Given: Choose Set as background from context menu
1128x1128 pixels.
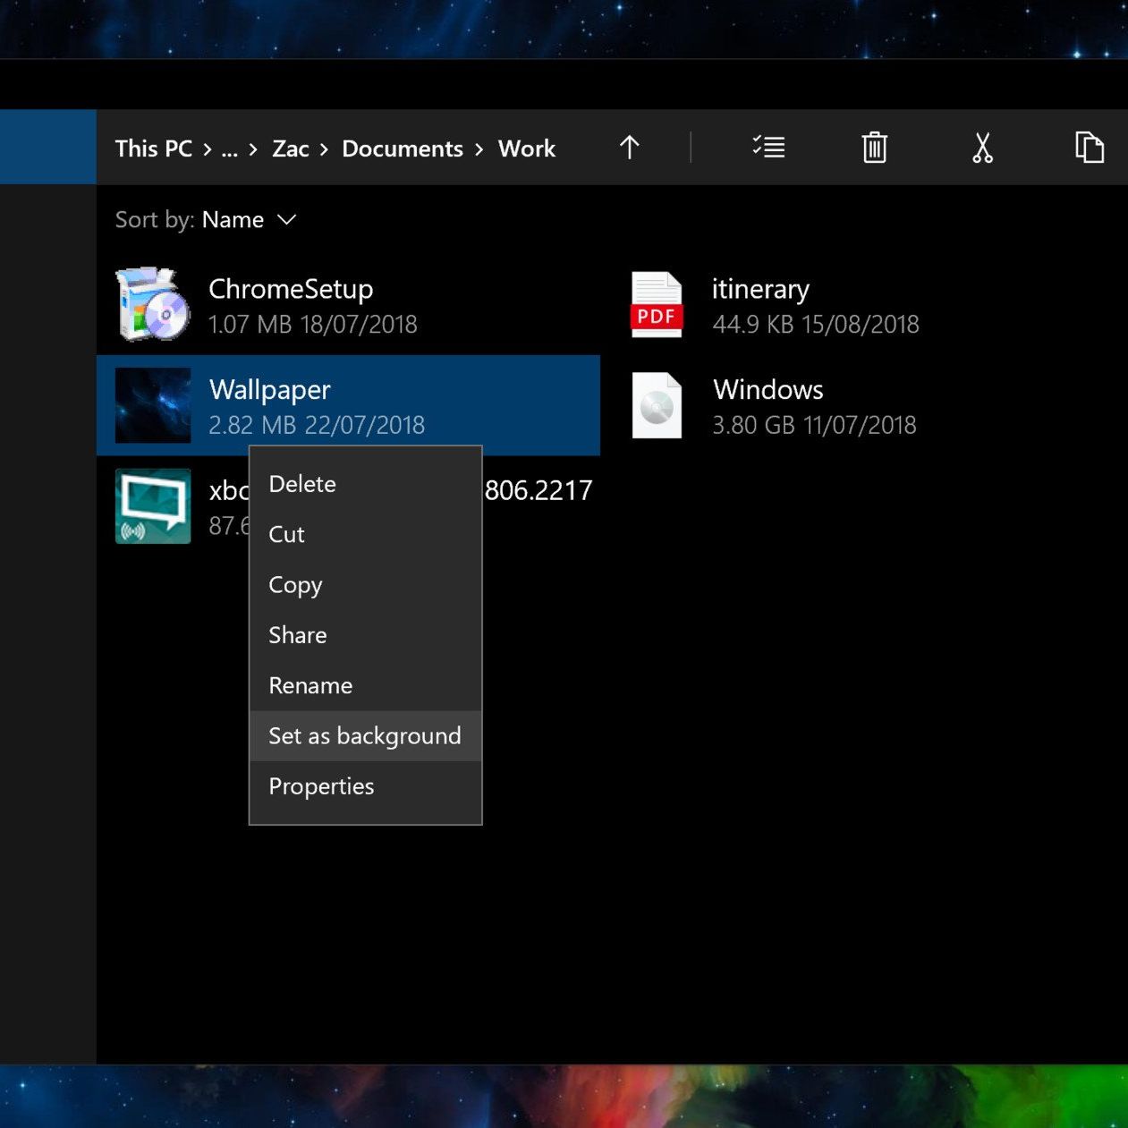Looking at the screenshot, I should (x=365, y=736).
